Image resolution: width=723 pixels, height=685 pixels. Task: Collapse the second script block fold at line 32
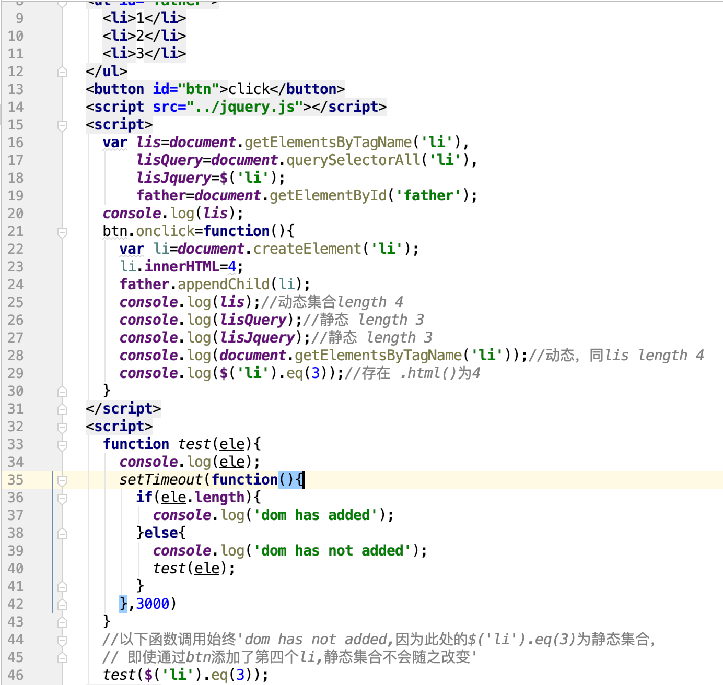(62, 427)
